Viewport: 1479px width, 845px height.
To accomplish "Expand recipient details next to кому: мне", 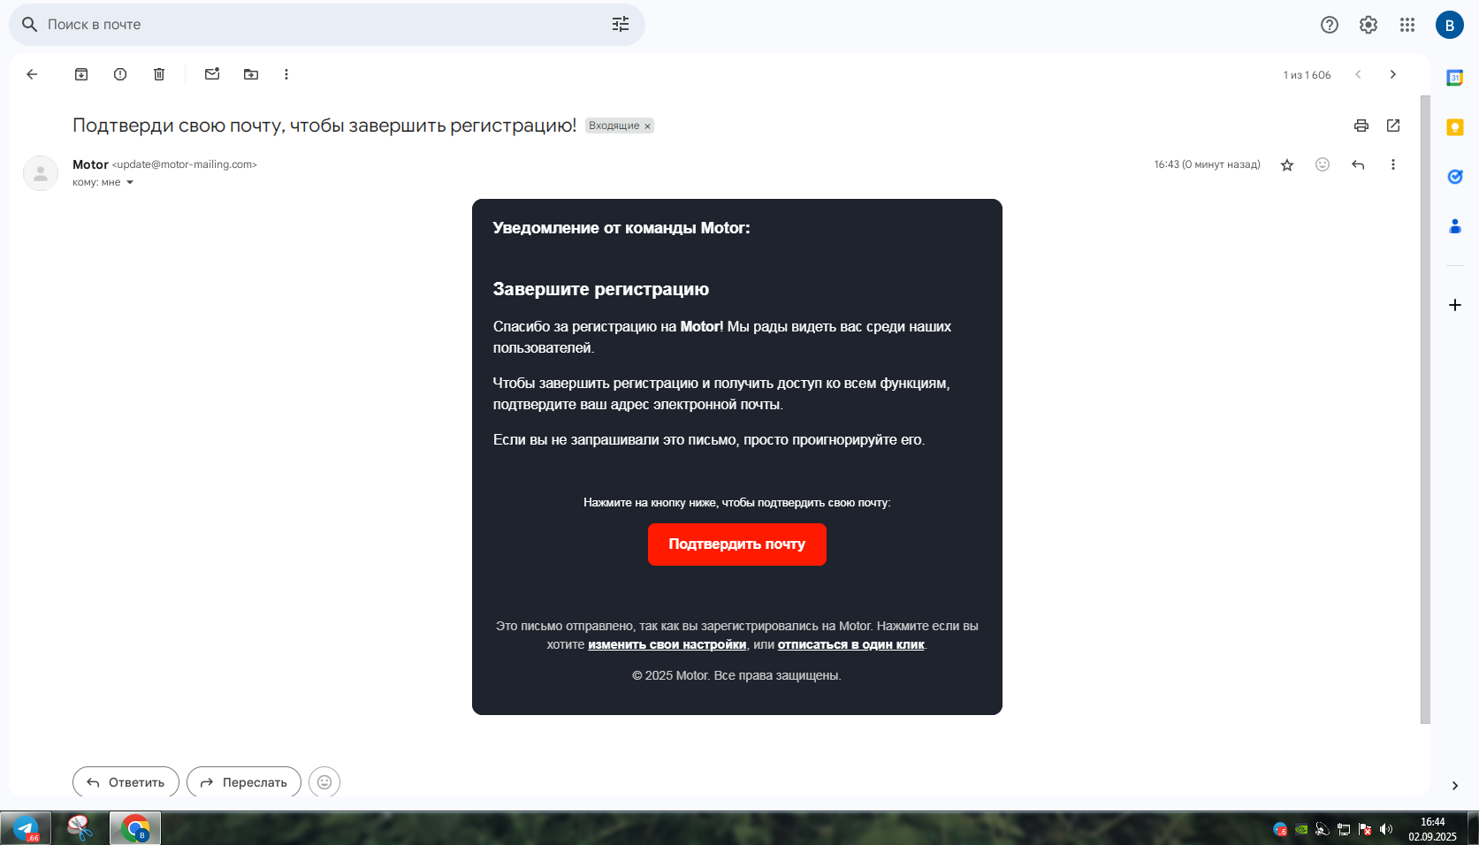I will (x=130, y=183).
